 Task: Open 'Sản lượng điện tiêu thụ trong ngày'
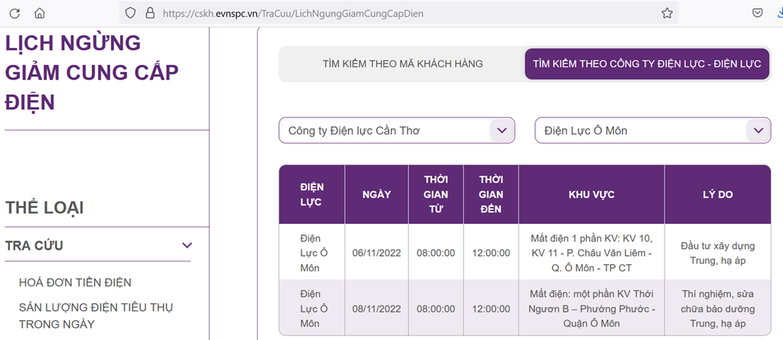pos(96,316)
